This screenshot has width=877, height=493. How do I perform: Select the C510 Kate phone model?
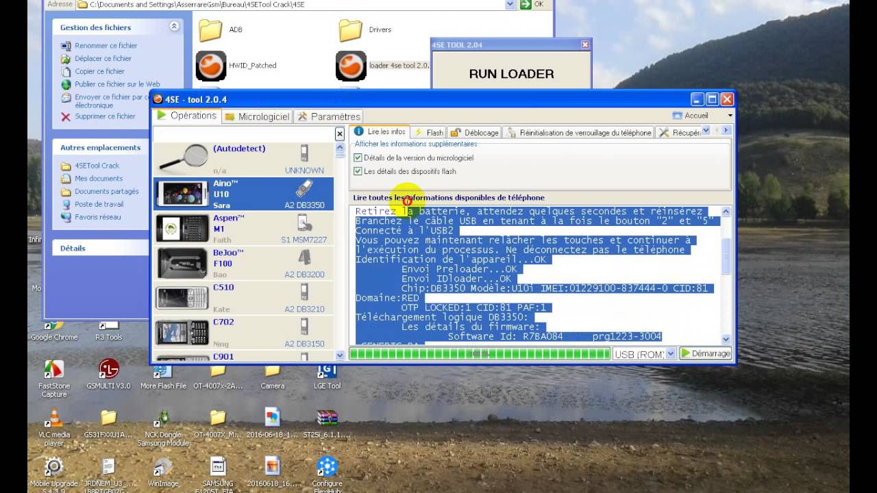(243, 299)
